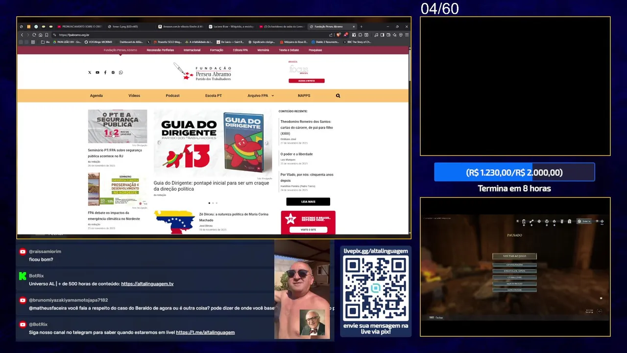
Task: Open Reconexão Periferias in top menu
Action: (160, 50)
